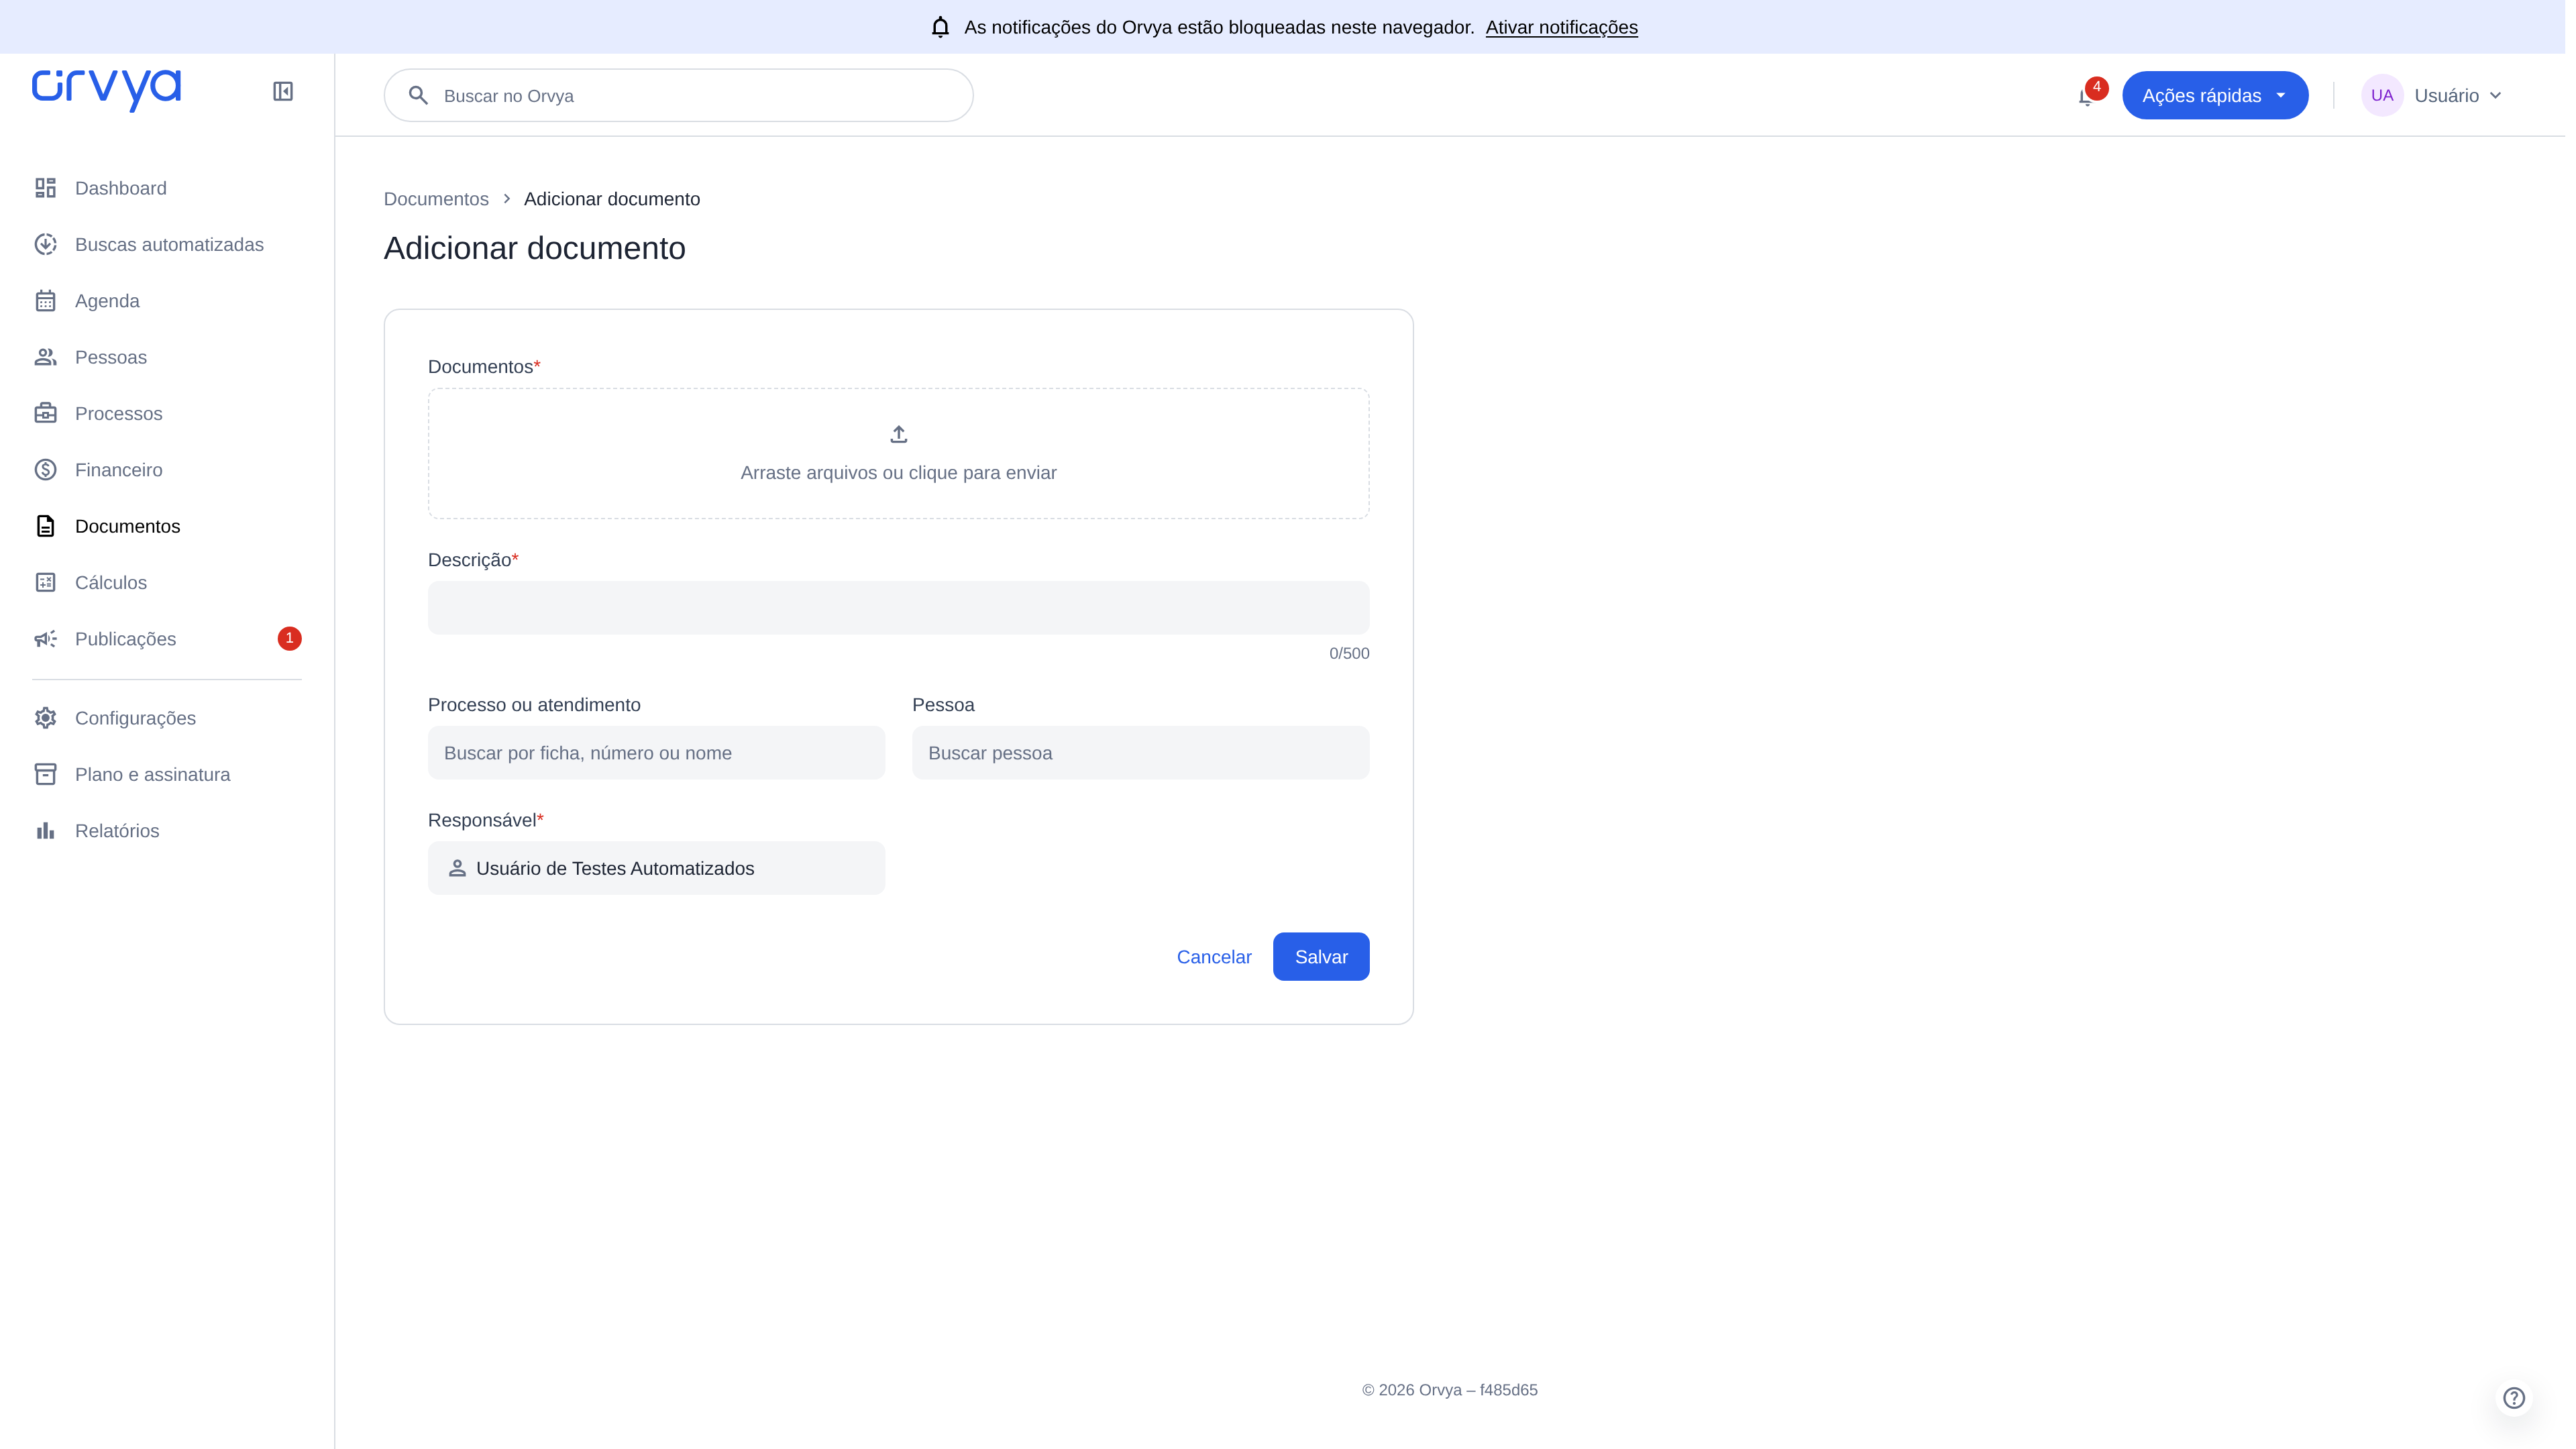Click the UA user avatar
The image size is (2576, 1449).
[2382, 95]
